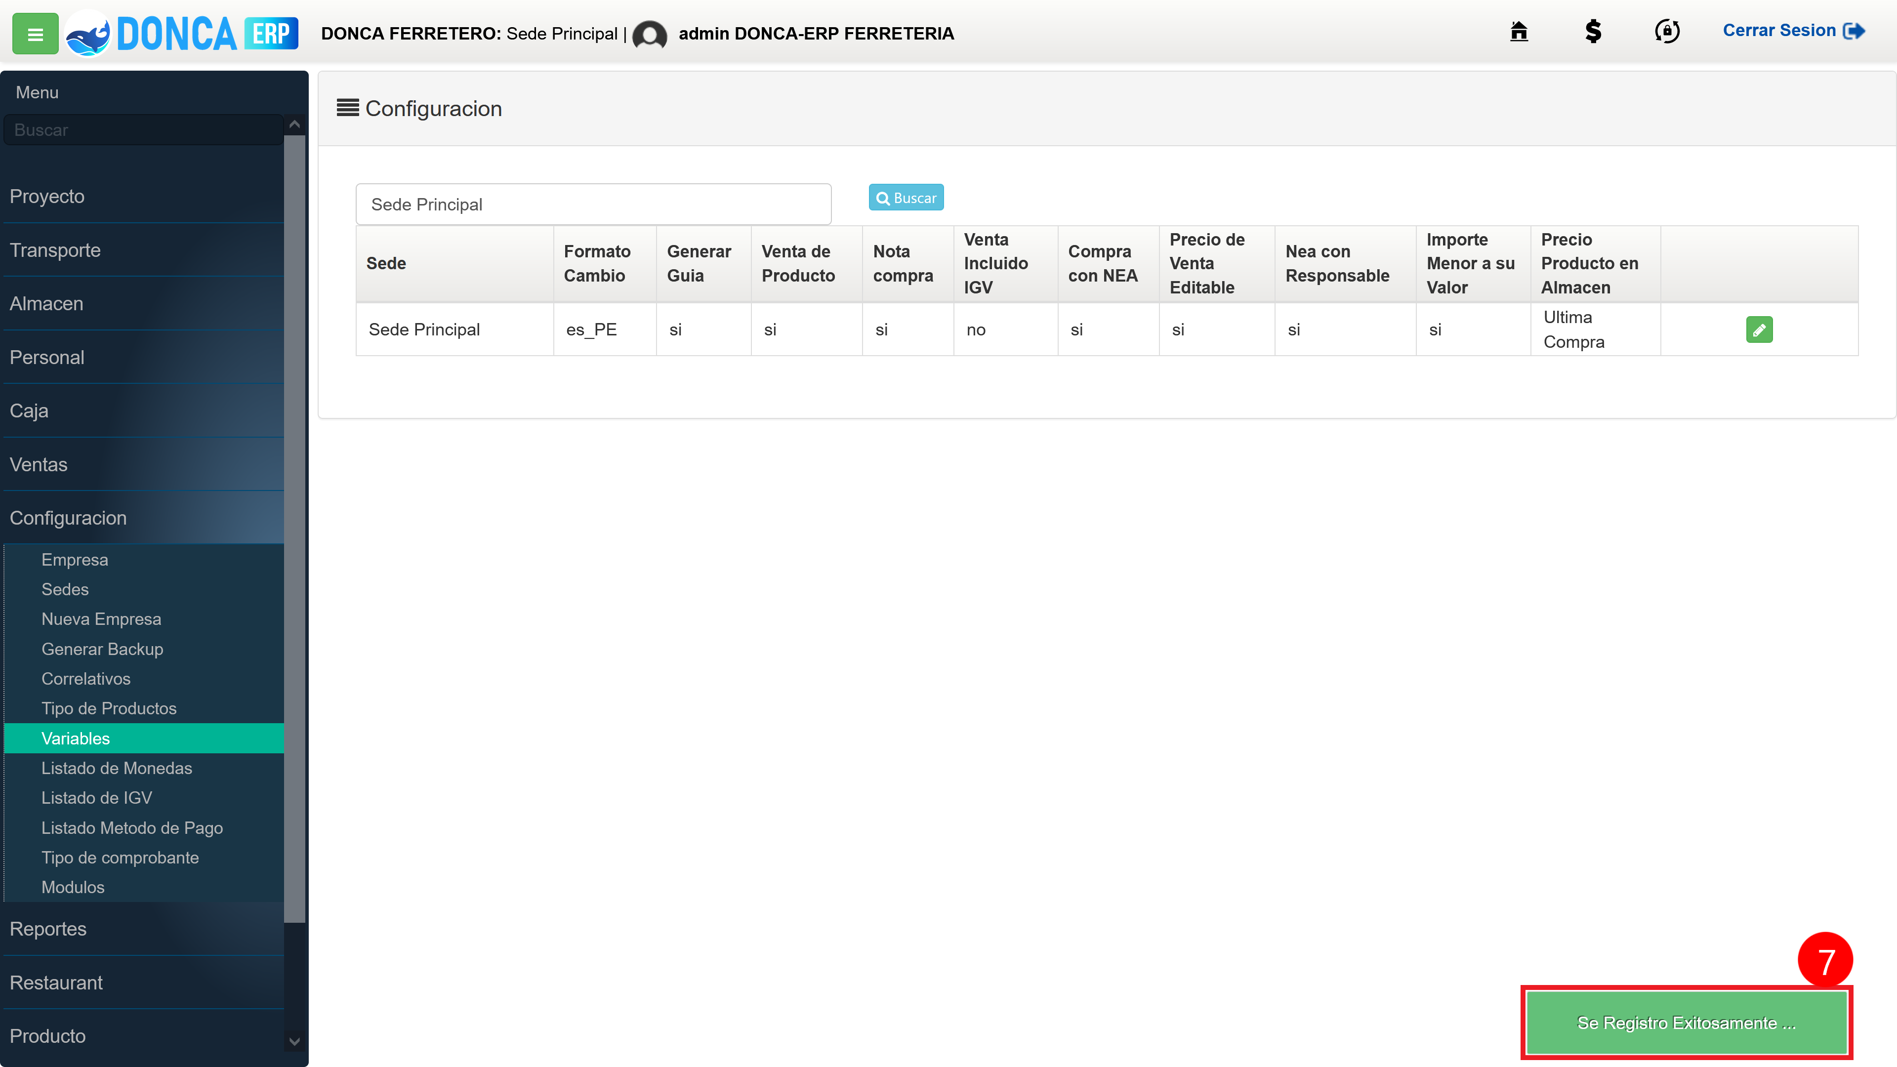Expand the Ventas menu
Screen dimensions: 1897x1067
click(x=144, y=465)
